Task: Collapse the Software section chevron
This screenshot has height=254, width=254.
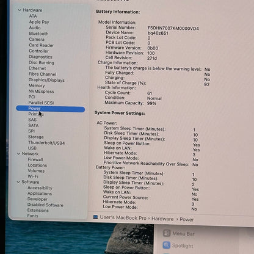Action: click(18, 182)
